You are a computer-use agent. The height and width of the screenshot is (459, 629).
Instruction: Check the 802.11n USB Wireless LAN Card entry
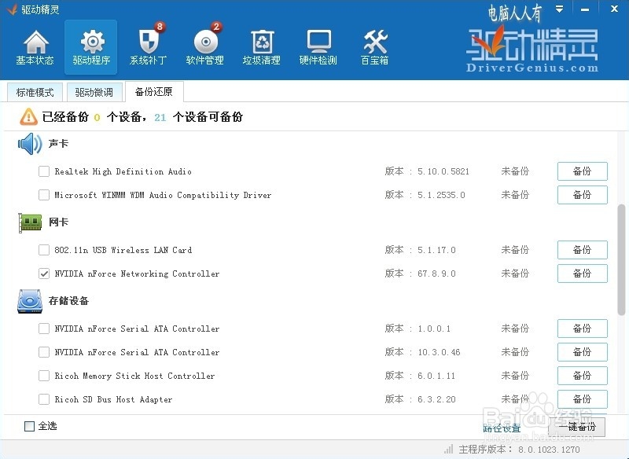point(44,250)
